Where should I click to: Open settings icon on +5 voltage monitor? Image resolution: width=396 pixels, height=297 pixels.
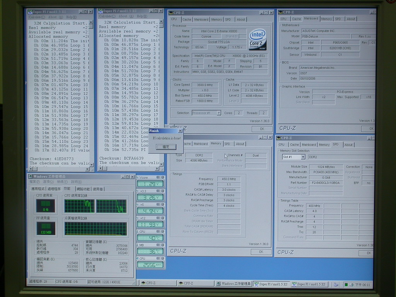pyautogui.click(x=158, y=204)
